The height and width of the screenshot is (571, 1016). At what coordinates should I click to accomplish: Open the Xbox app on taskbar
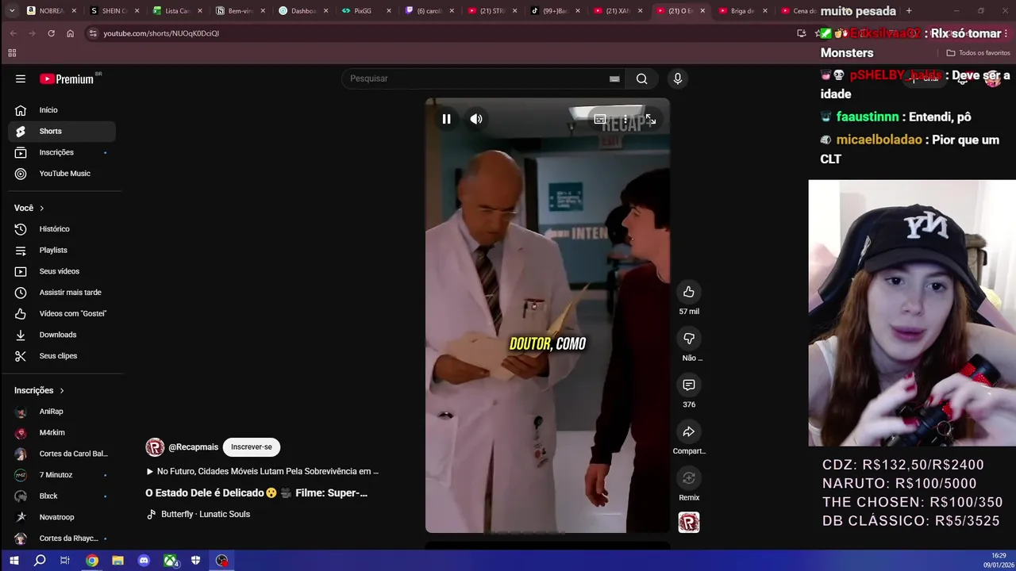coord(170,561)
